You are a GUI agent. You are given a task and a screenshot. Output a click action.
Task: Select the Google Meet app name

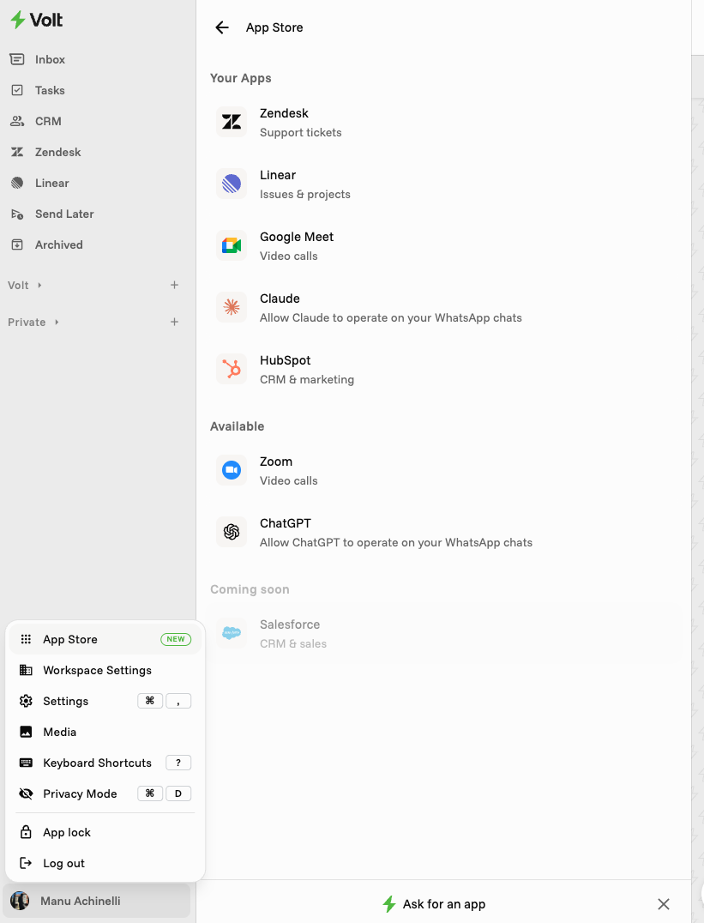click(297, 237)
